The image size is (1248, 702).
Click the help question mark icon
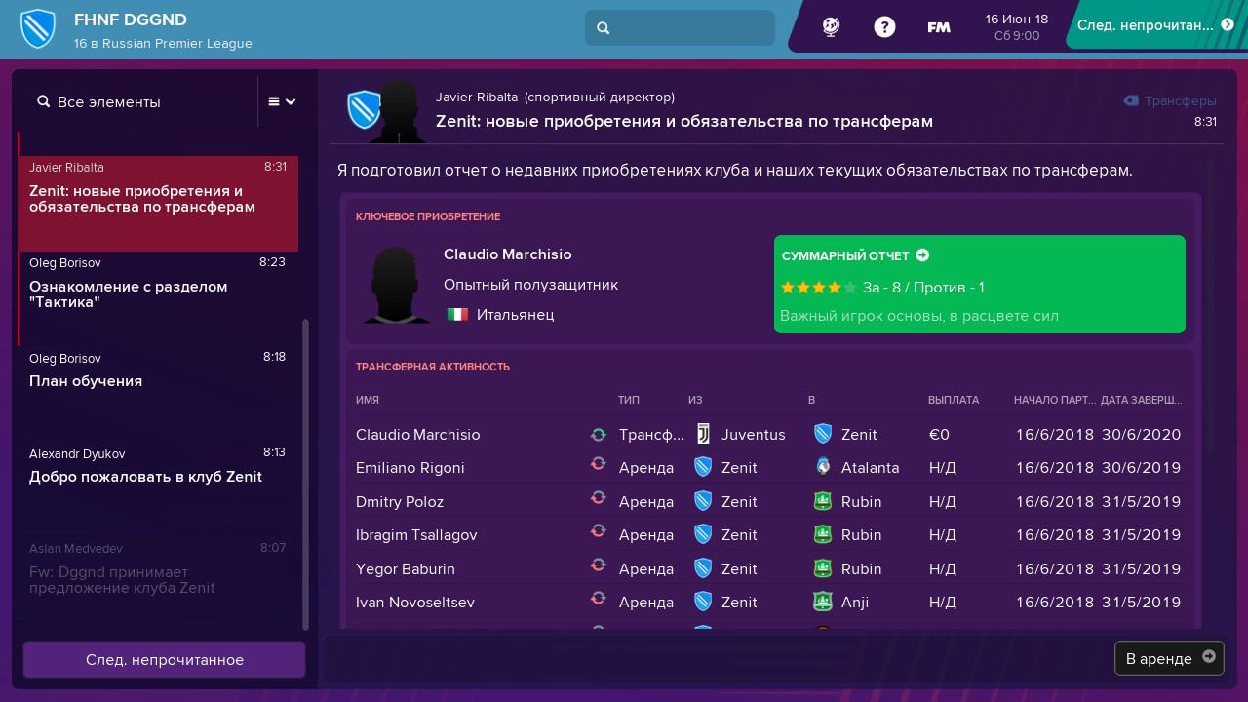point(884,27)
